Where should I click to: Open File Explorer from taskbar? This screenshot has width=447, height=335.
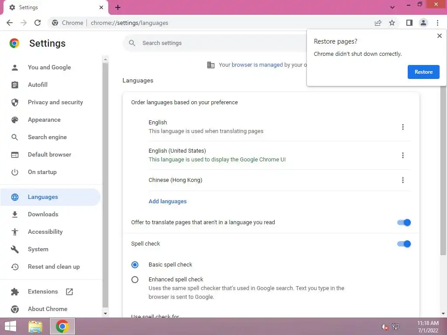pyautogui.click(x=36, y=326)
